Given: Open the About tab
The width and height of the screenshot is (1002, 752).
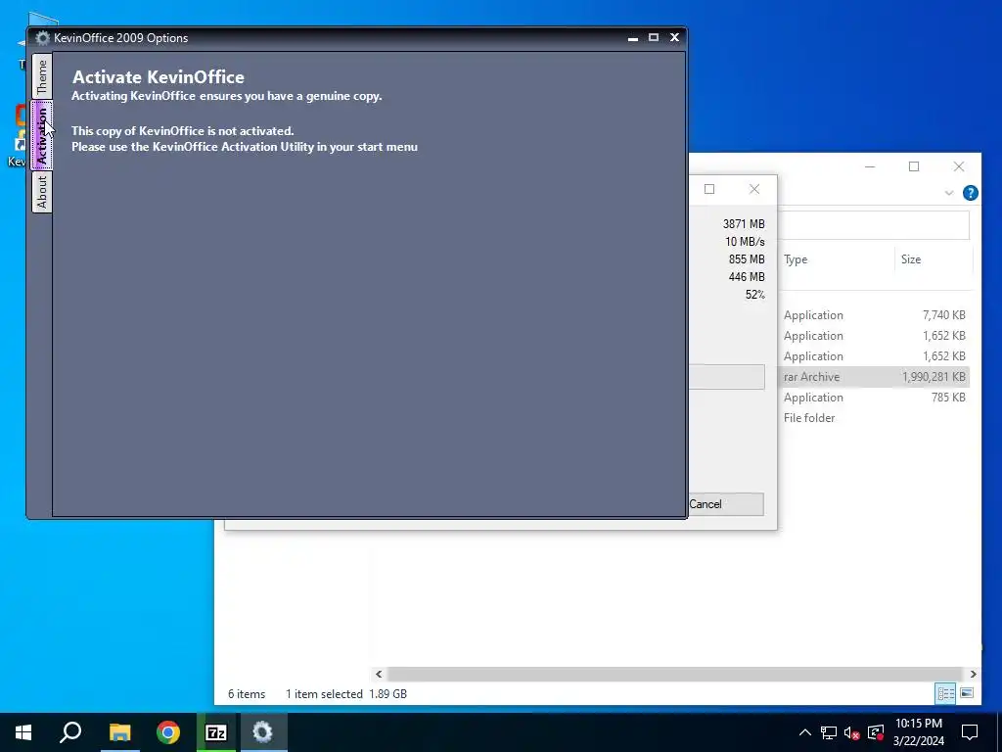Looking at the screenshot, I should tap(41, 193).
